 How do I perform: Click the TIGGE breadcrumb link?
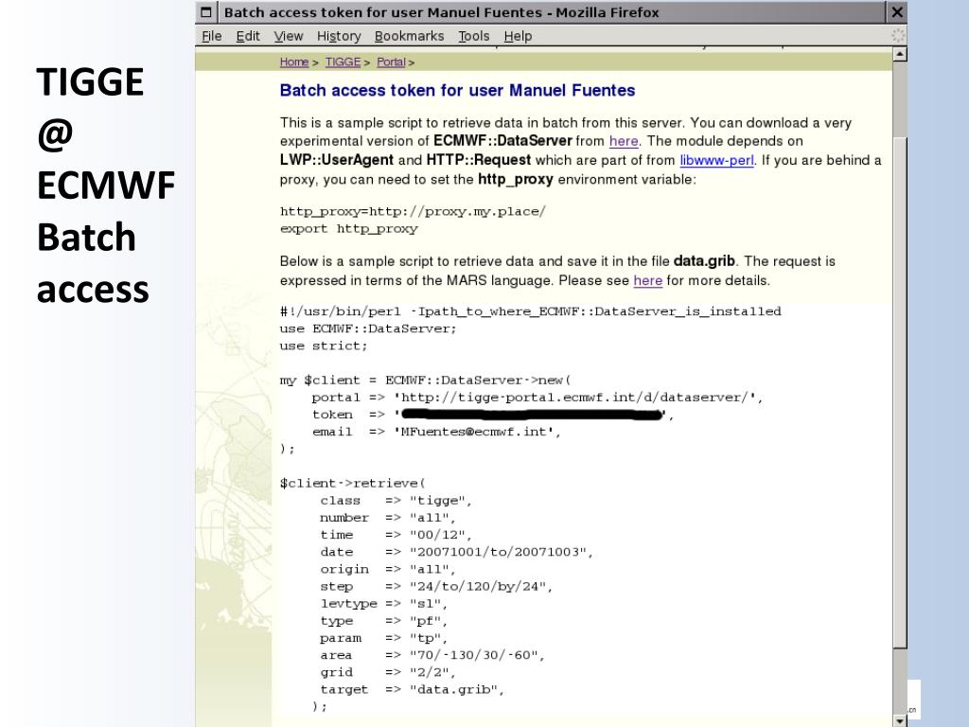pos(343,62)
